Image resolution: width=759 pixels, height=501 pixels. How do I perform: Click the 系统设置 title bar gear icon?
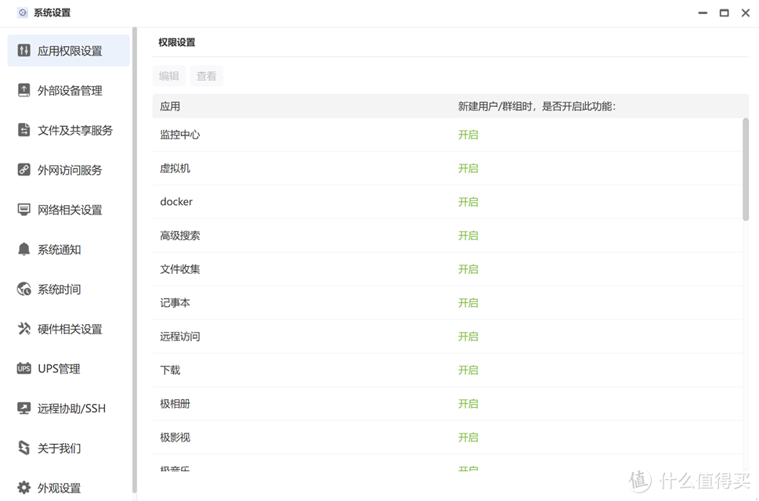pyautogui.click(x=22, y=13)
